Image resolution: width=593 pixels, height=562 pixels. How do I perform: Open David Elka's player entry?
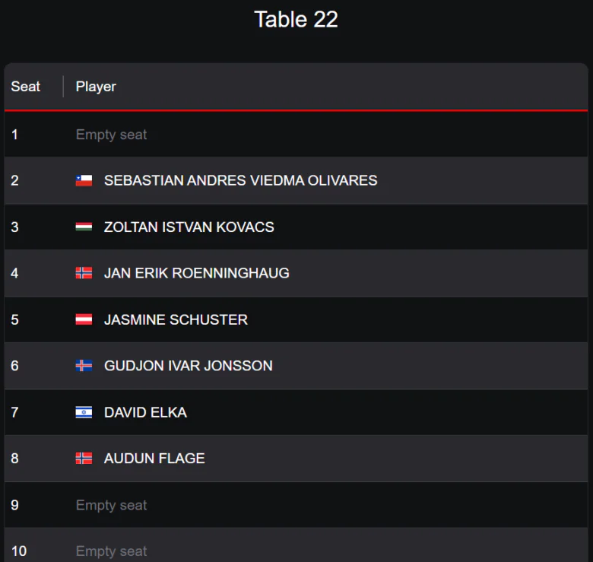tap(145, 412)
